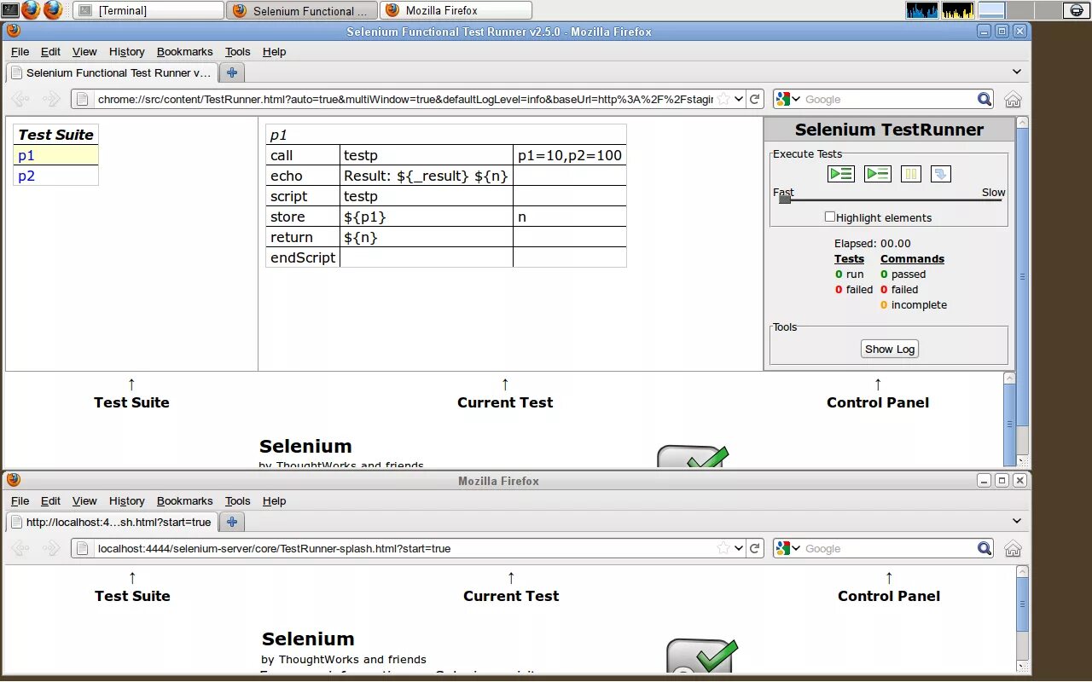Open search engine dropdown in lower window
Screen dimensions: 1092x682
pyautogui.click(x=788, y=548)
